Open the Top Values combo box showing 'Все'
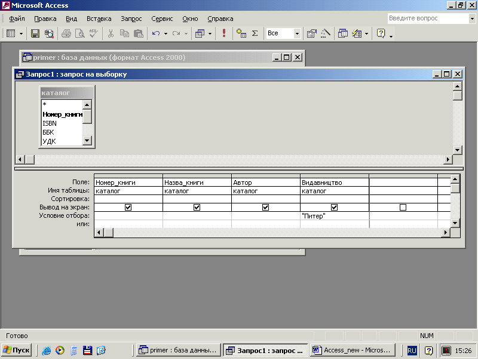The height and width of the screenshot is (359, 478). 283,34
